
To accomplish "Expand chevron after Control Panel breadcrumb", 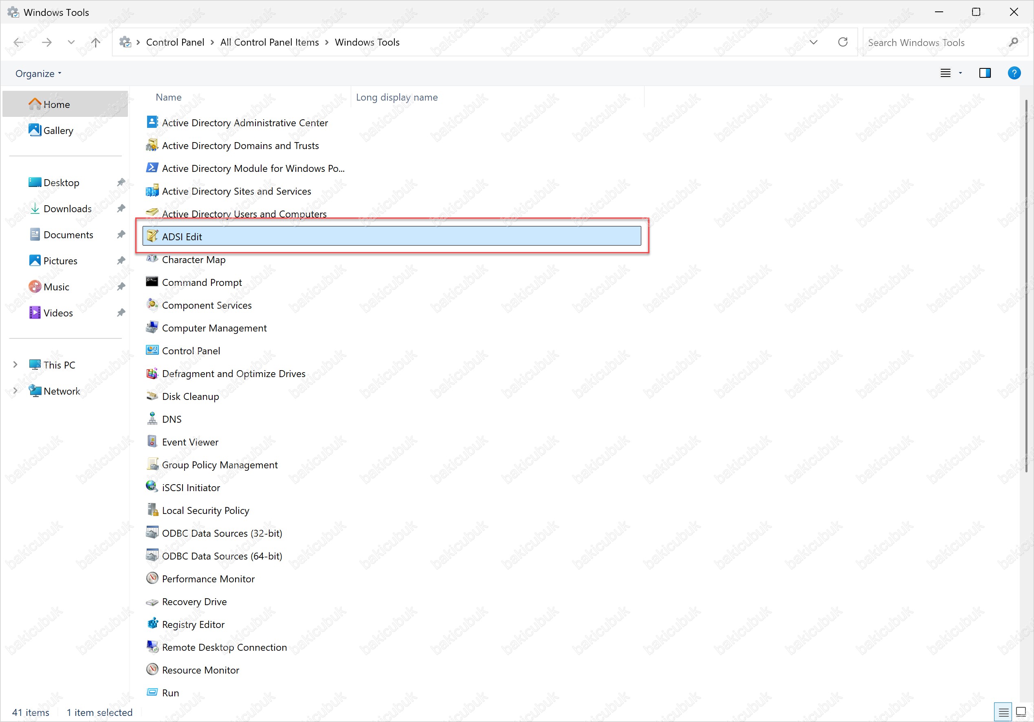I will 212,42.
